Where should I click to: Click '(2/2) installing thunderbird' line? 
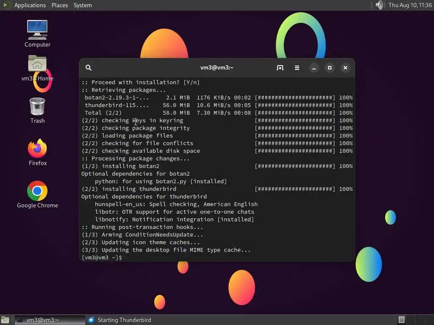(x=217, y=189)
